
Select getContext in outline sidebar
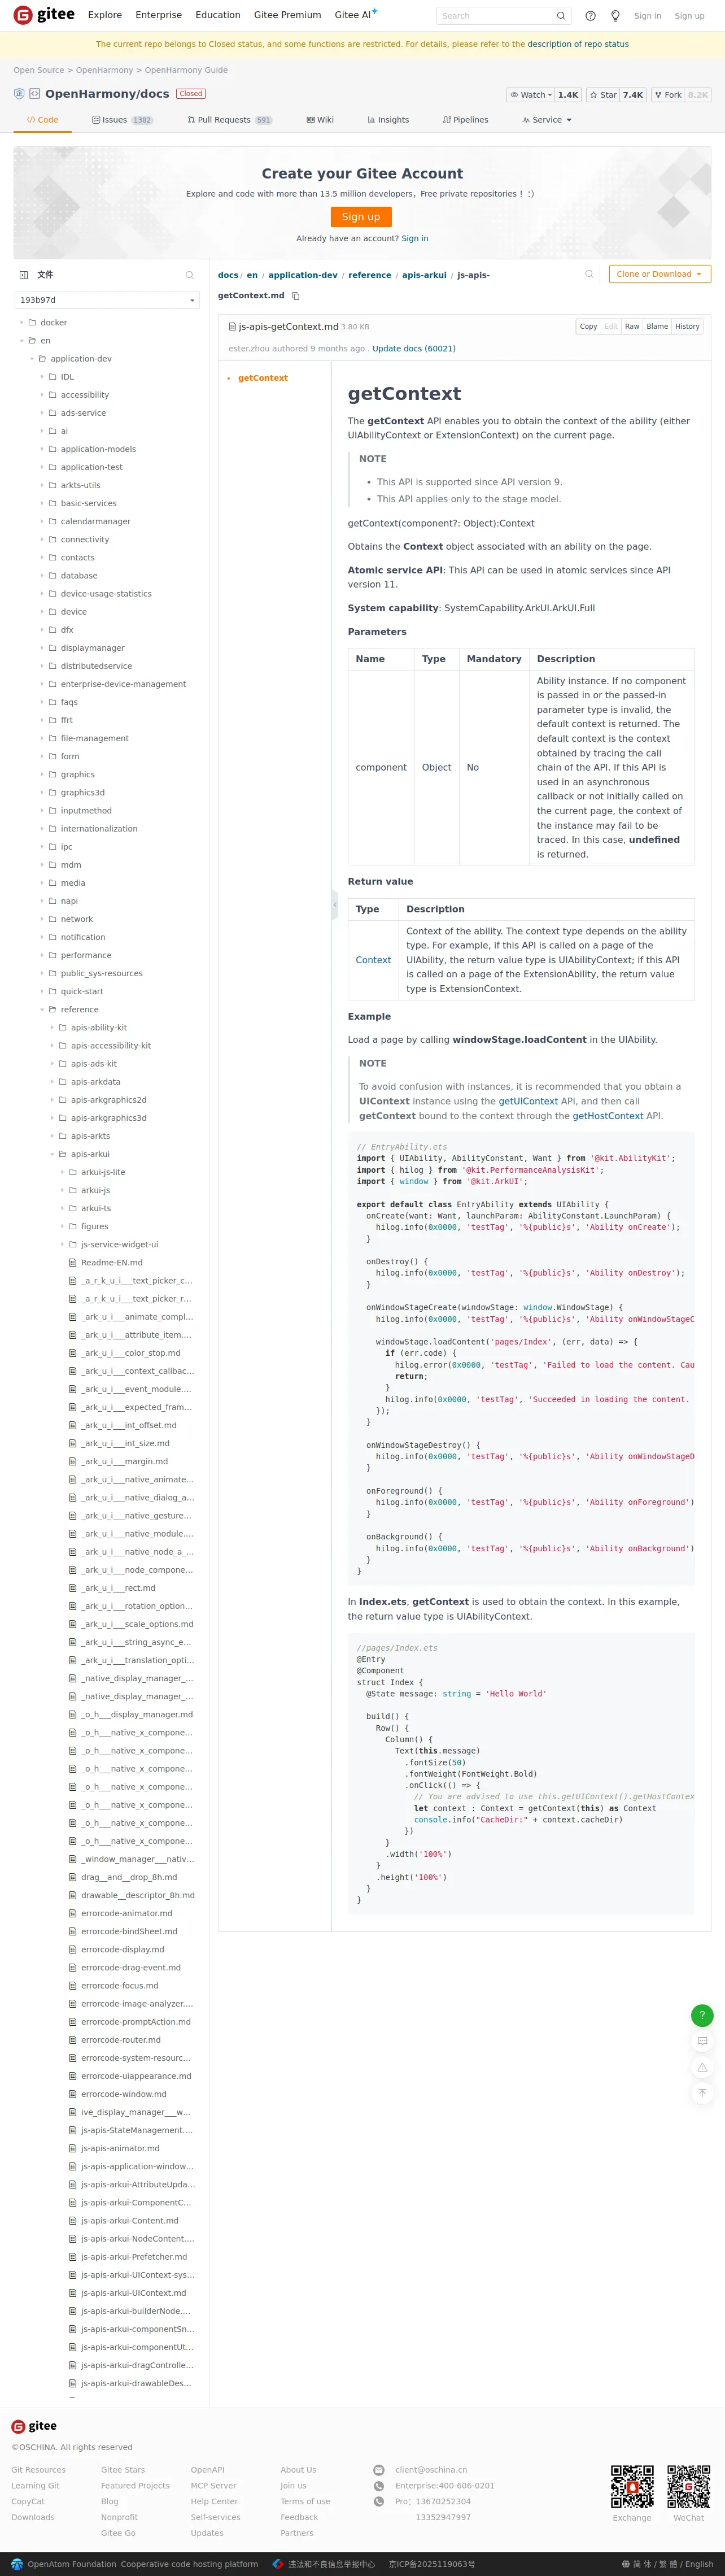263,378
